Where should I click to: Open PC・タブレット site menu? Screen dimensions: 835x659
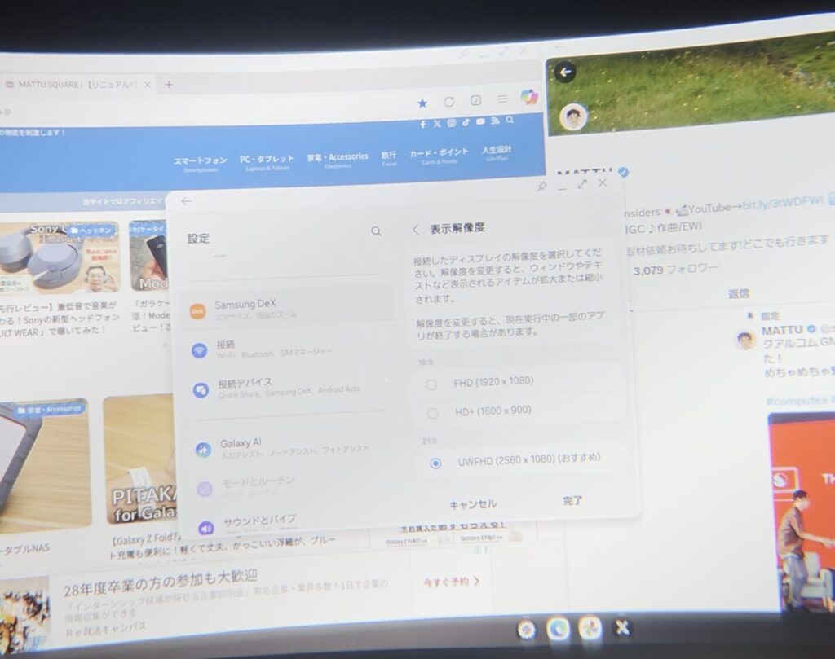(x=267, y=161)
